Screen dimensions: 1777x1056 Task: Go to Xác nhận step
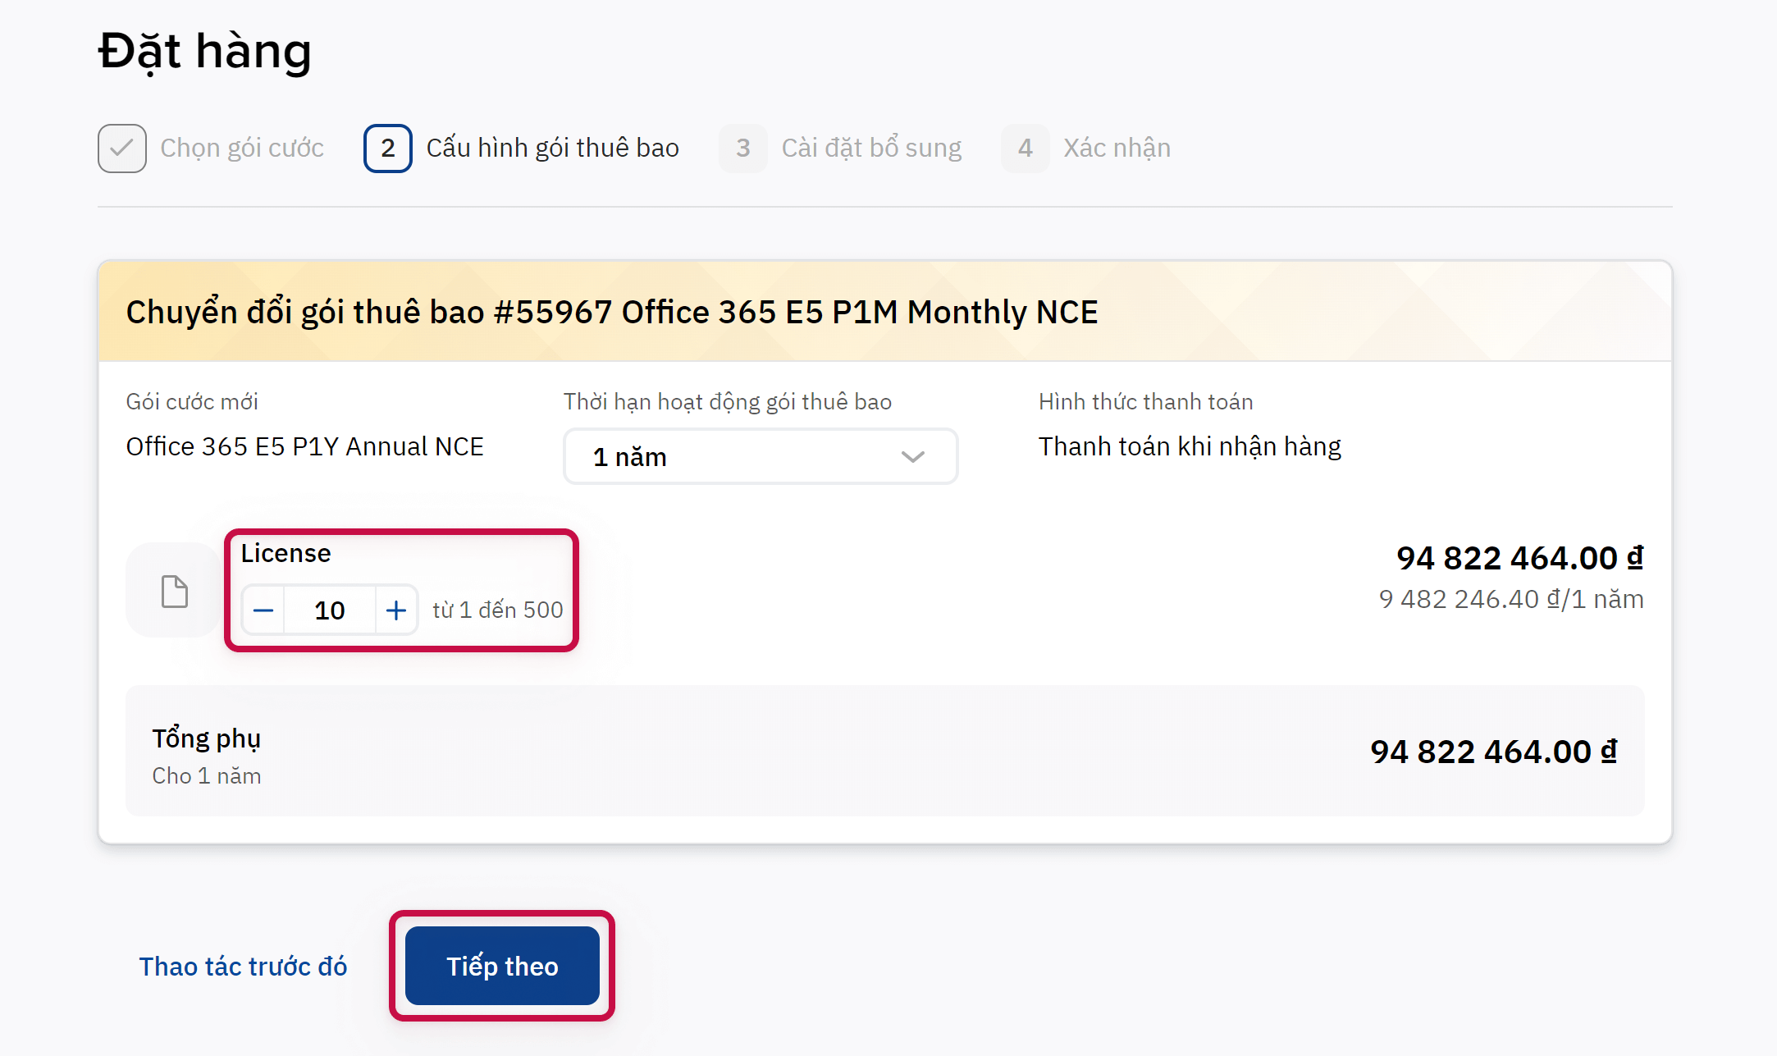1117,149
